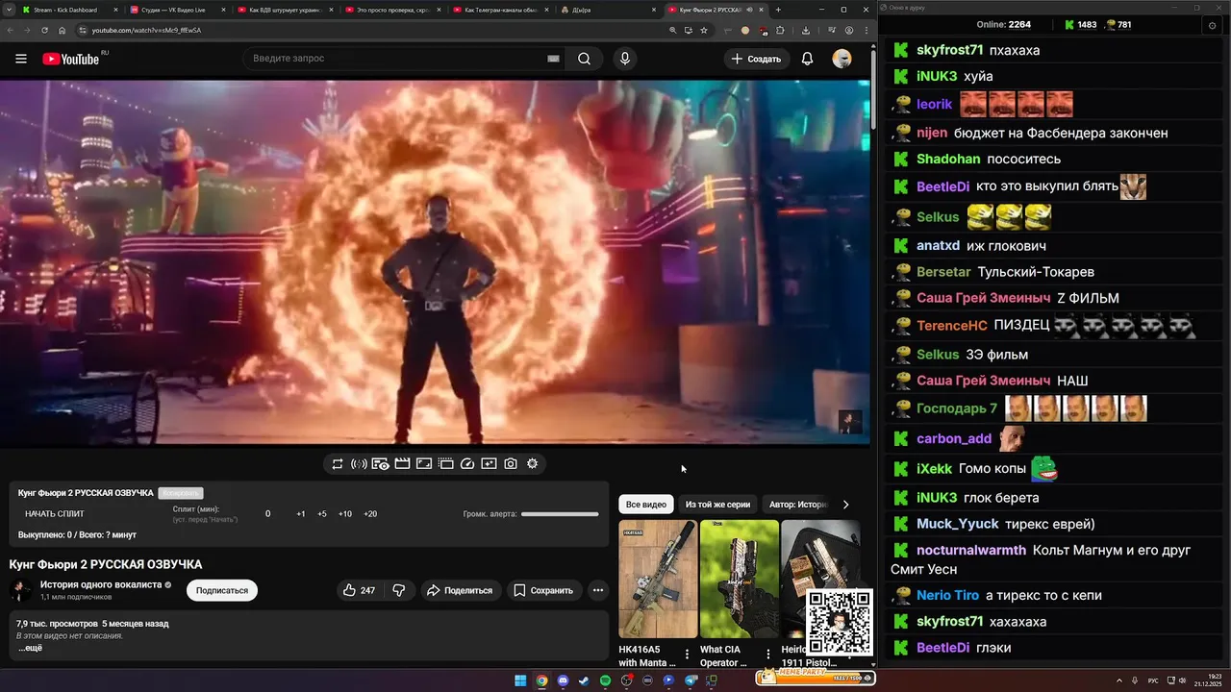Add +5 minutes to the split
The width and height of the screenshot is (1231, 692).
(322, 514)
